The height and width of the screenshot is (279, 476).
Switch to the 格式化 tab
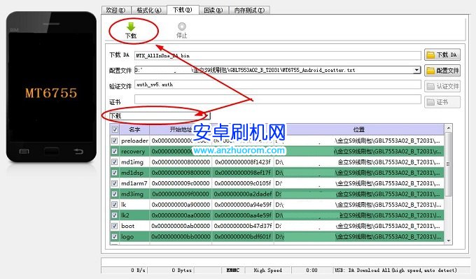click(148, 10)
